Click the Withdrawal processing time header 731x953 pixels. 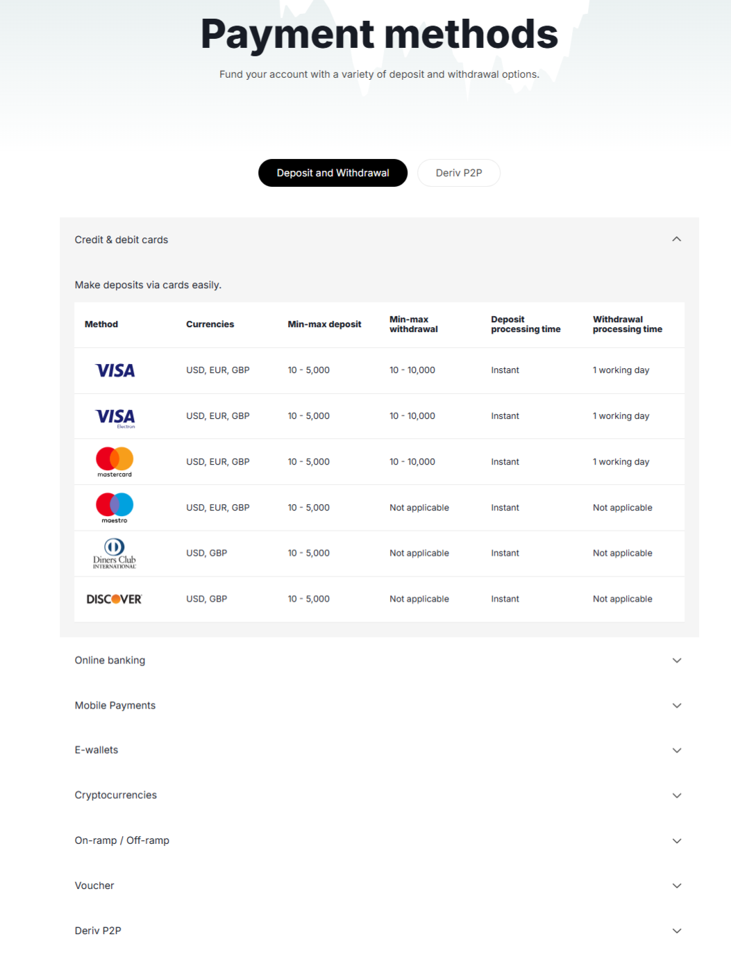[627, 324]
